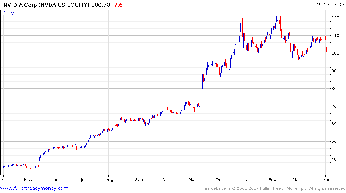Select the Nov month axis label
Screen dimensions: 346x193
(193, 180)
